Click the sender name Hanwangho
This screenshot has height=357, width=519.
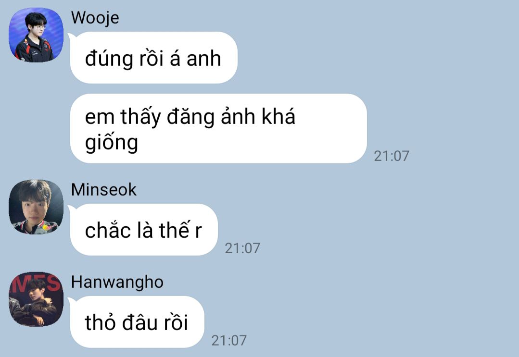pos(117,283)
